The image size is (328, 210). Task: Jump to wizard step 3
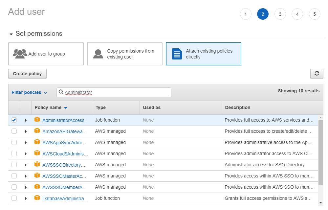tap(280, 14)
